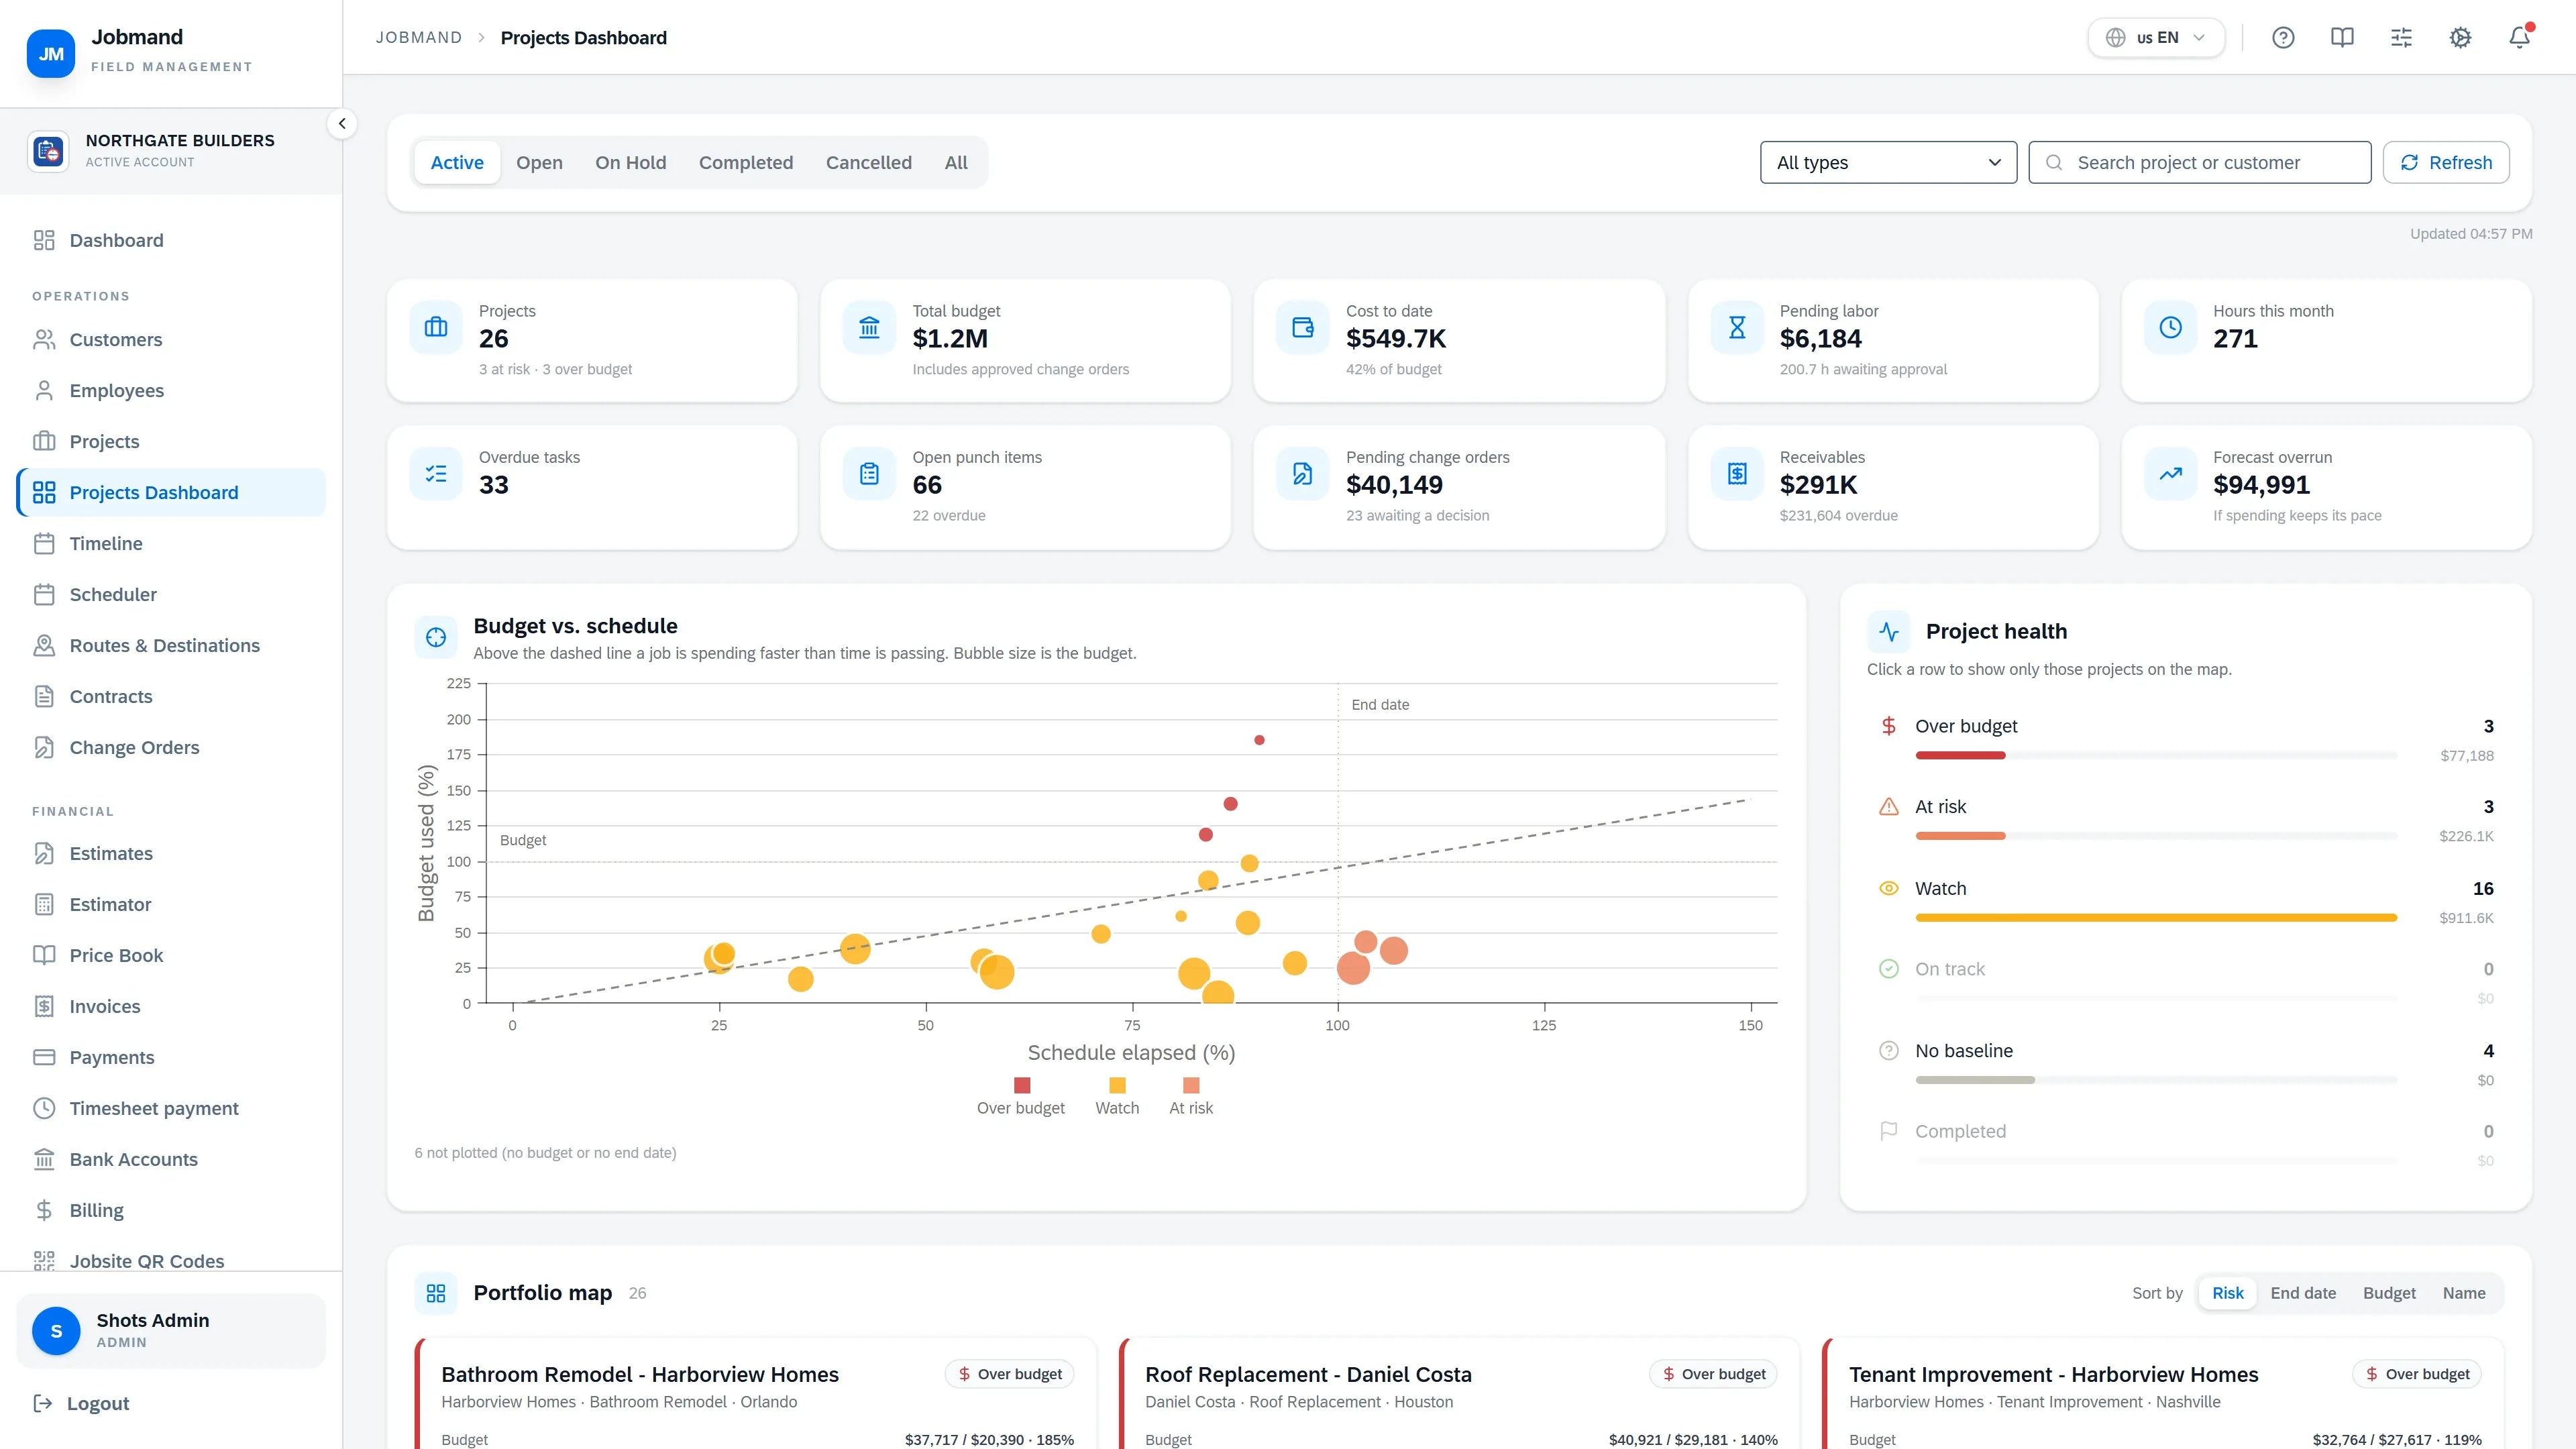
Task: Focus the Search project or customer field
Action: 2199,162
